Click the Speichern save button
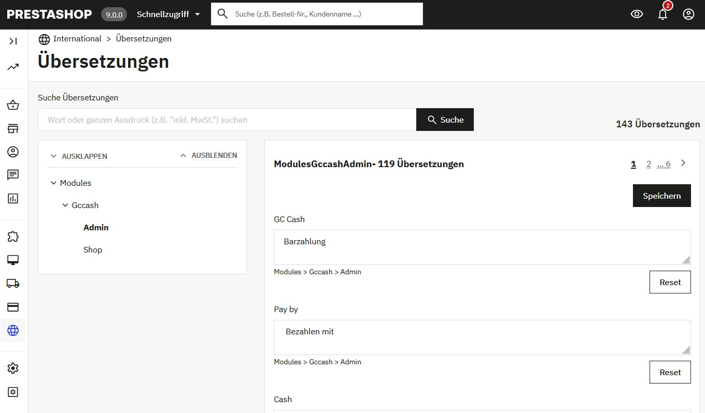The image size is (705, 413). 661,196
